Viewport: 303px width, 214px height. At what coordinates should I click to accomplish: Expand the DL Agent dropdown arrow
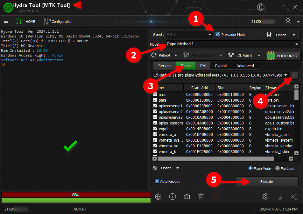259,56
